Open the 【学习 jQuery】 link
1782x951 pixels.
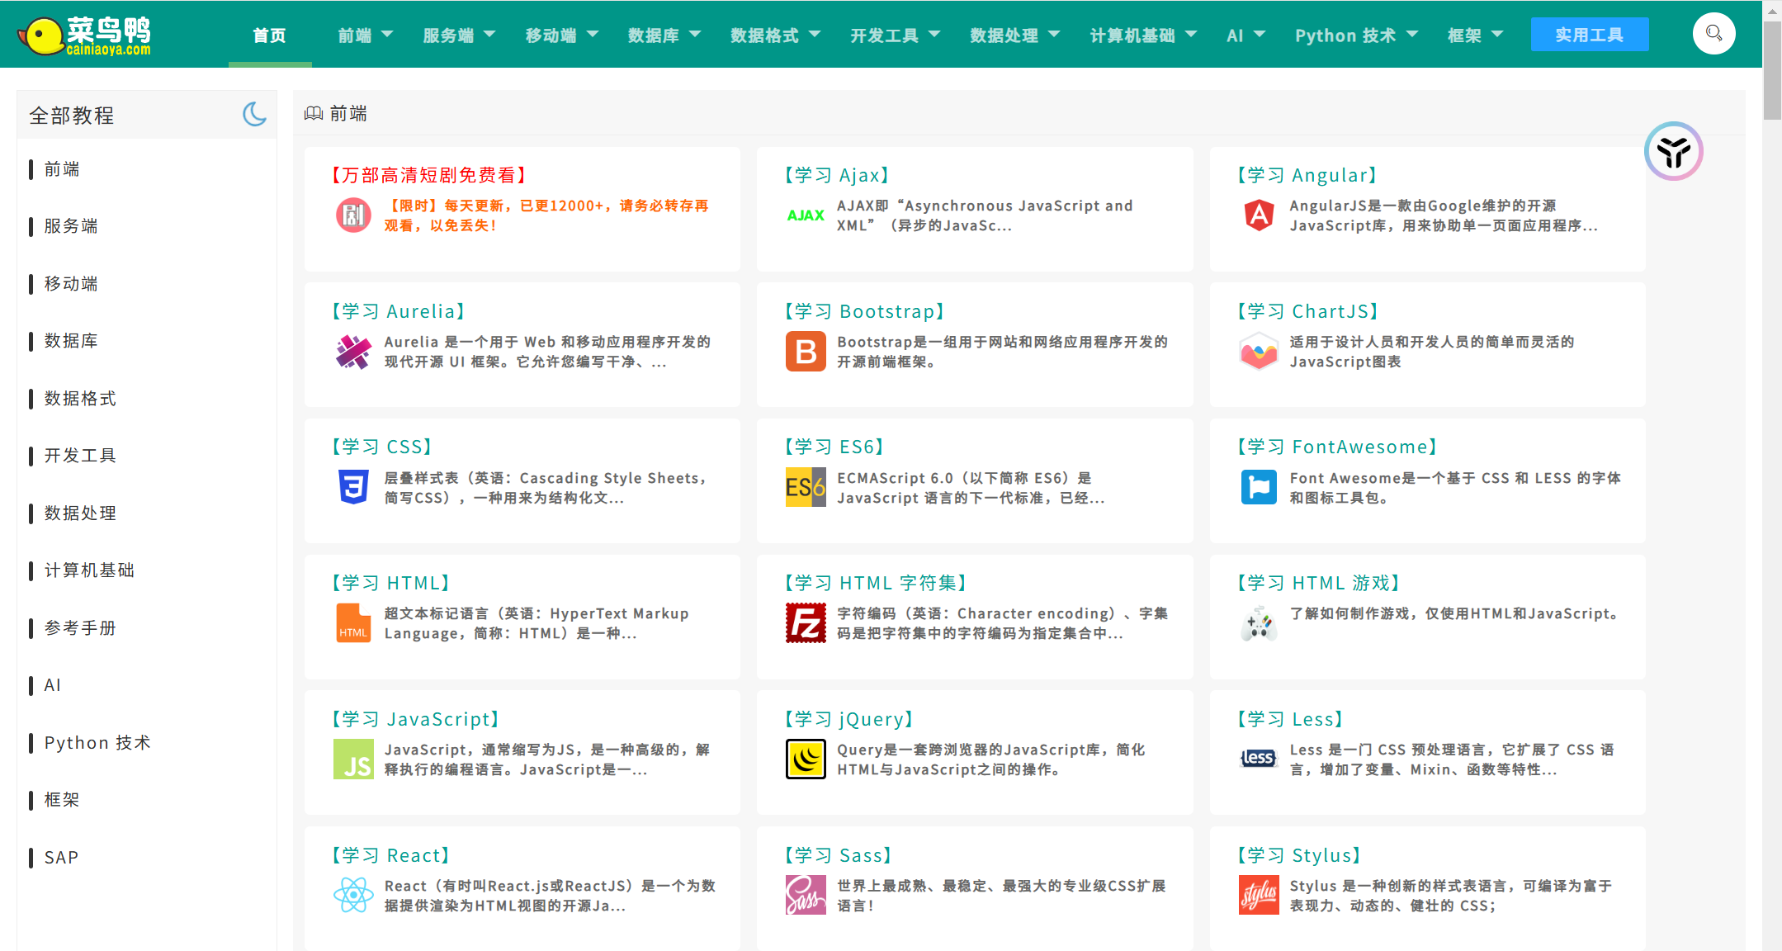(848, 719)
